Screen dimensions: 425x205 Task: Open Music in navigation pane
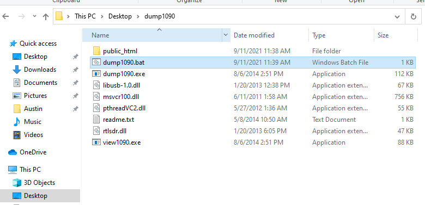coord(33,122)
